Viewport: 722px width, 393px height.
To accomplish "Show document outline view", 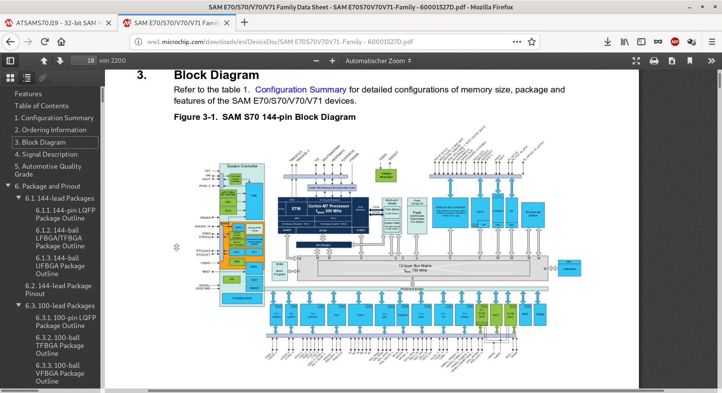I will click(x=27, y=78).
